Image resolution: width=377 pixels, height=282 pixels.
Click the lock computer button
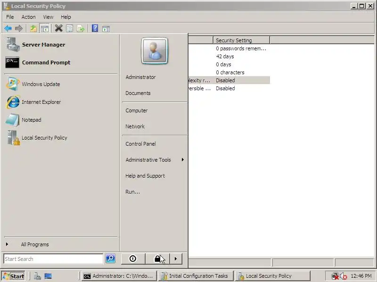157,259
